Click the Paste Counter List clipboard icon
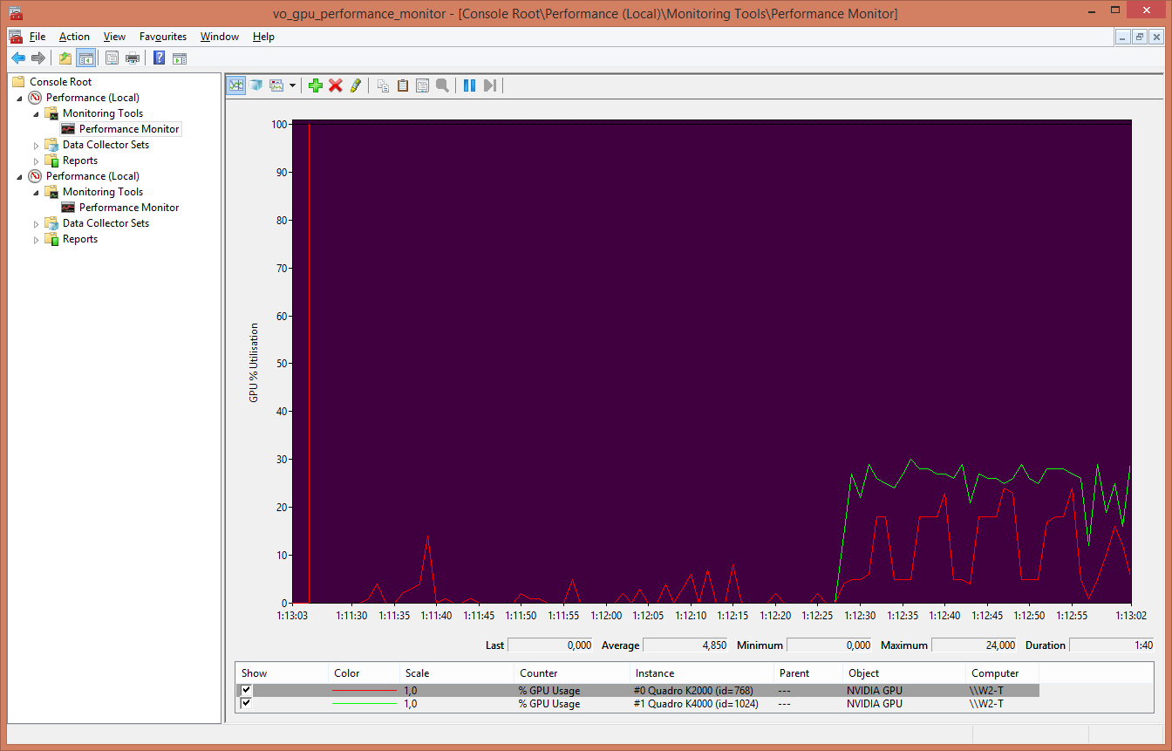Image resolution: width=1172 pixels, height=751 pixels. point(403,85)
